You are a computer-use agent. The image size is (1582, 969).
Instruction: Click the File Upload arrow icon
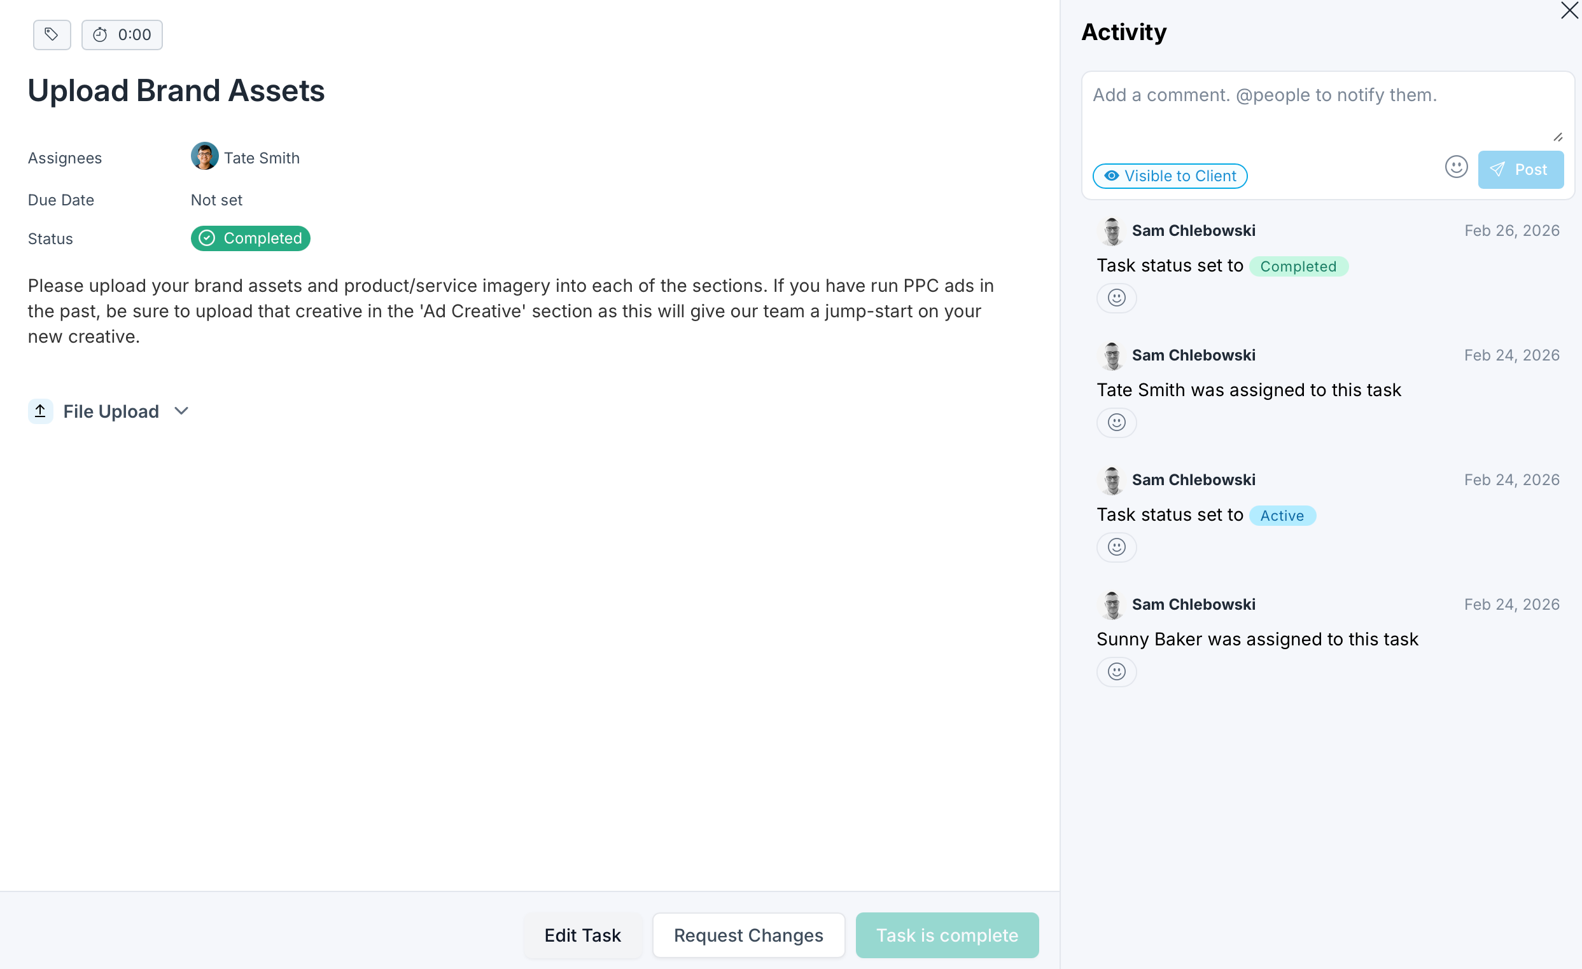[41, 411]
